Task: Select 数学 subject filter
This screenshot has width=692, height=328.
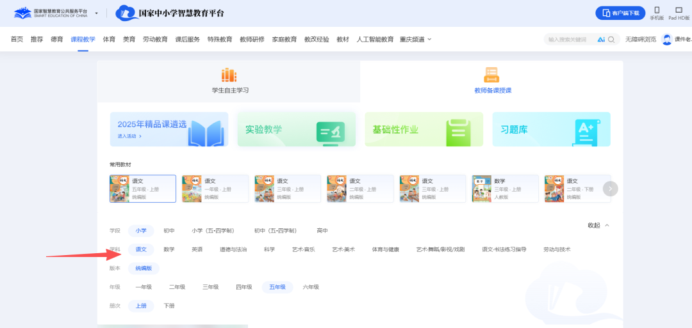Action: (x=169, y=249)
